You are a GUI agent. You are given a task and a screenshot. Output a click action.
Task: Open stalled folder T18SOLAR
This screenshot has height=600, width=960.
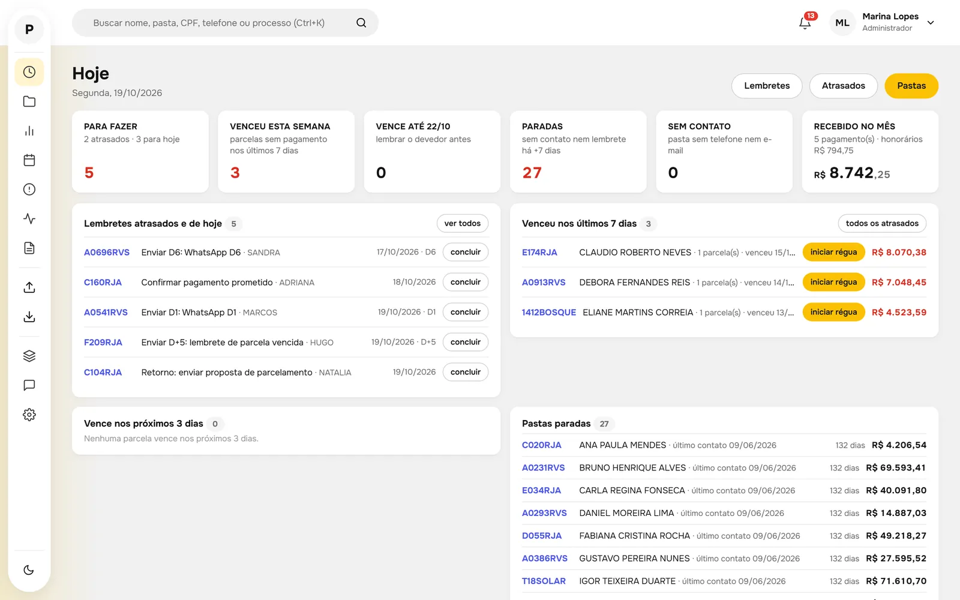pyautogui.click(x=544, y=581)
